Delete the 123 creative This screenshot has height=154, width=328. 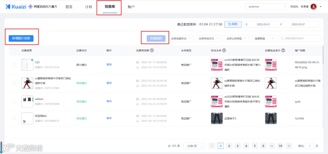[x=109, y=64]
